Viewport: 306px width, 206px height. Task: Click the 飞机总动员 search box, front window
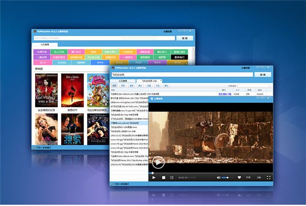[182, 75]
